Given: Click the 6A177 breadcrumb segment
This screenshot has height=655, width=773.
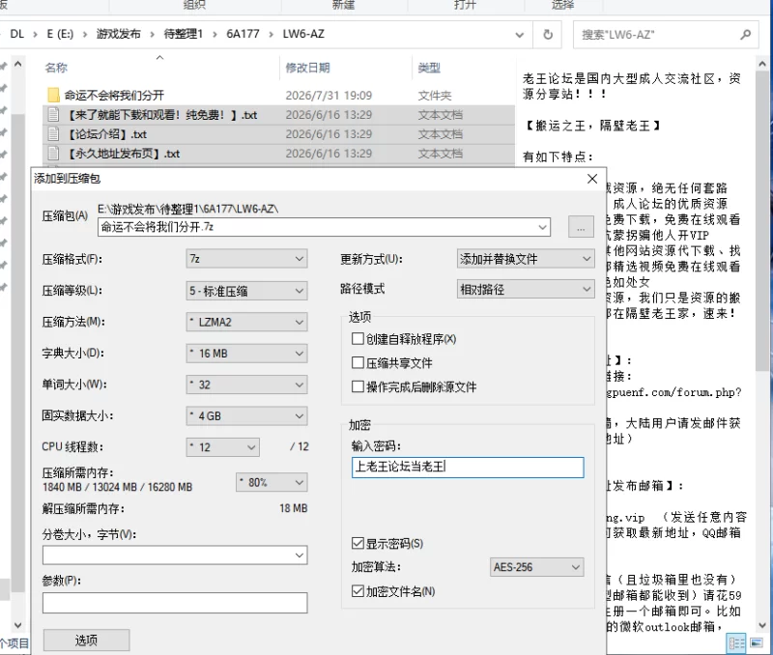Looking at the screenshot, I should [243, 34].
